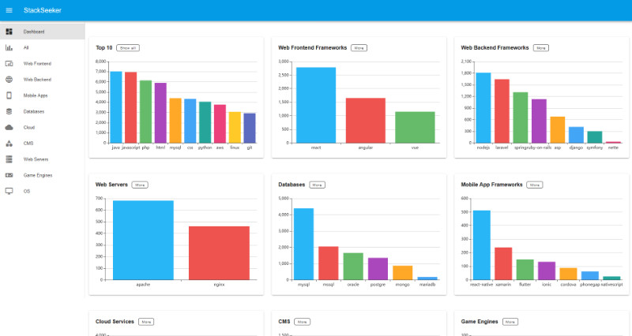The width and height of the screenshot is (632, 336).
Task: Click the postgre bar in Databases chart
Action: pos(378,269)
